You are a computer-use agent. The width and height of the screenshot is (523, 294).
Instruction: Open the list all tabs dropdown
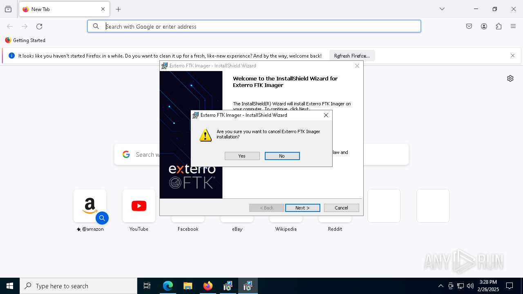click(442, 9)
